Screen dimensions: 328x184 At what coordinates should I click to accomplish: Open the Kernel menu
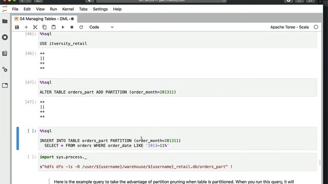(68, 9)
